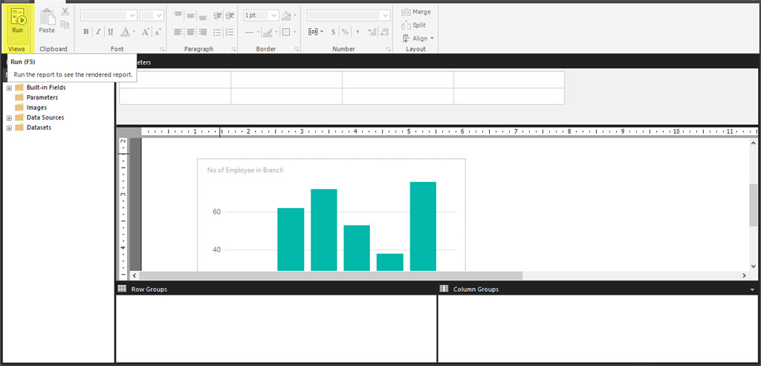The height and width of the screenshot is (366, 761).
Task: Apply a bulleted list
Action: point(218,32)
